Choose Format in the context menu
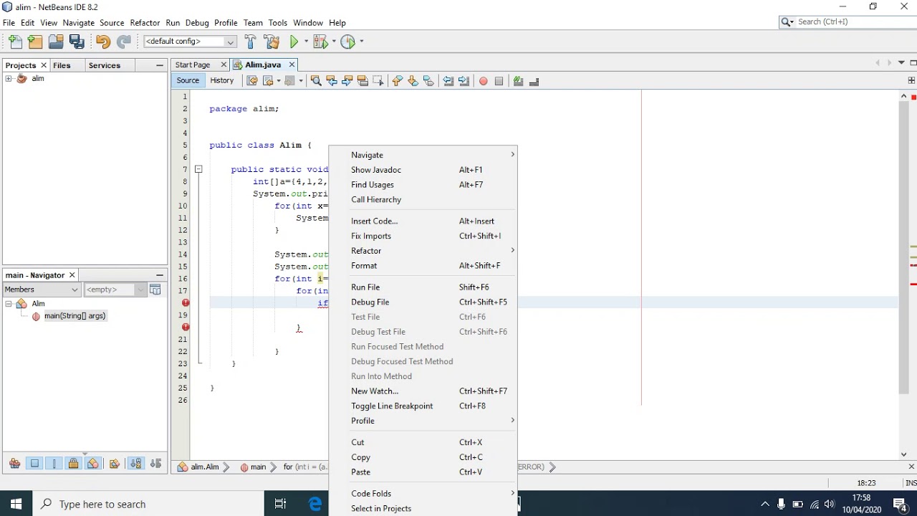Image resolution: width=917 pixels, height=516 pixels. pyautogui.click(x=364, y=265)
